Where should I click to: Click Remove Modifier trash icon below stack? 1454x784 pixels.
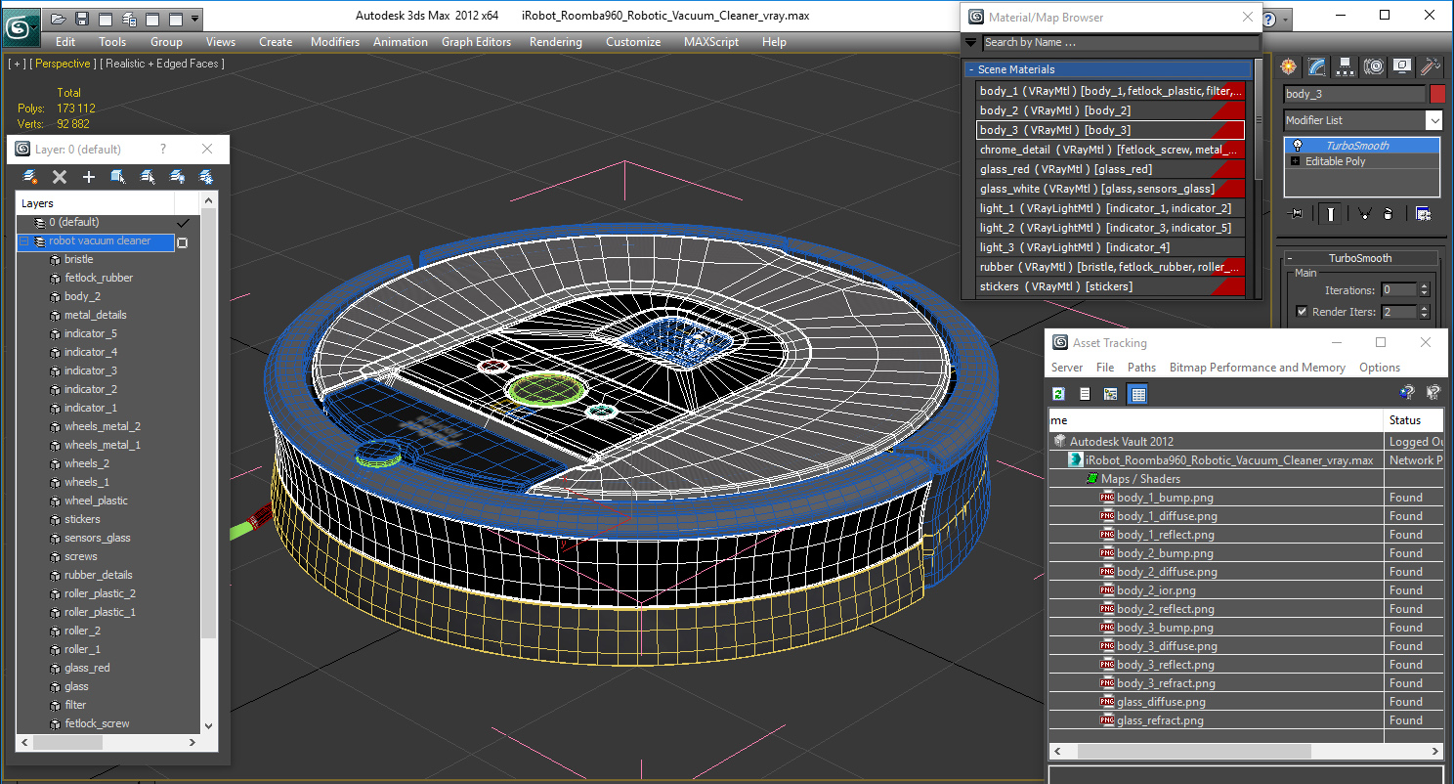tap(1389, 214)
